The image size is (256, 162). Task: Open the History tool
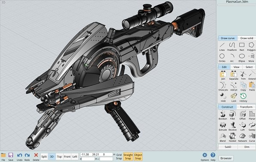[x=243, y=98]
